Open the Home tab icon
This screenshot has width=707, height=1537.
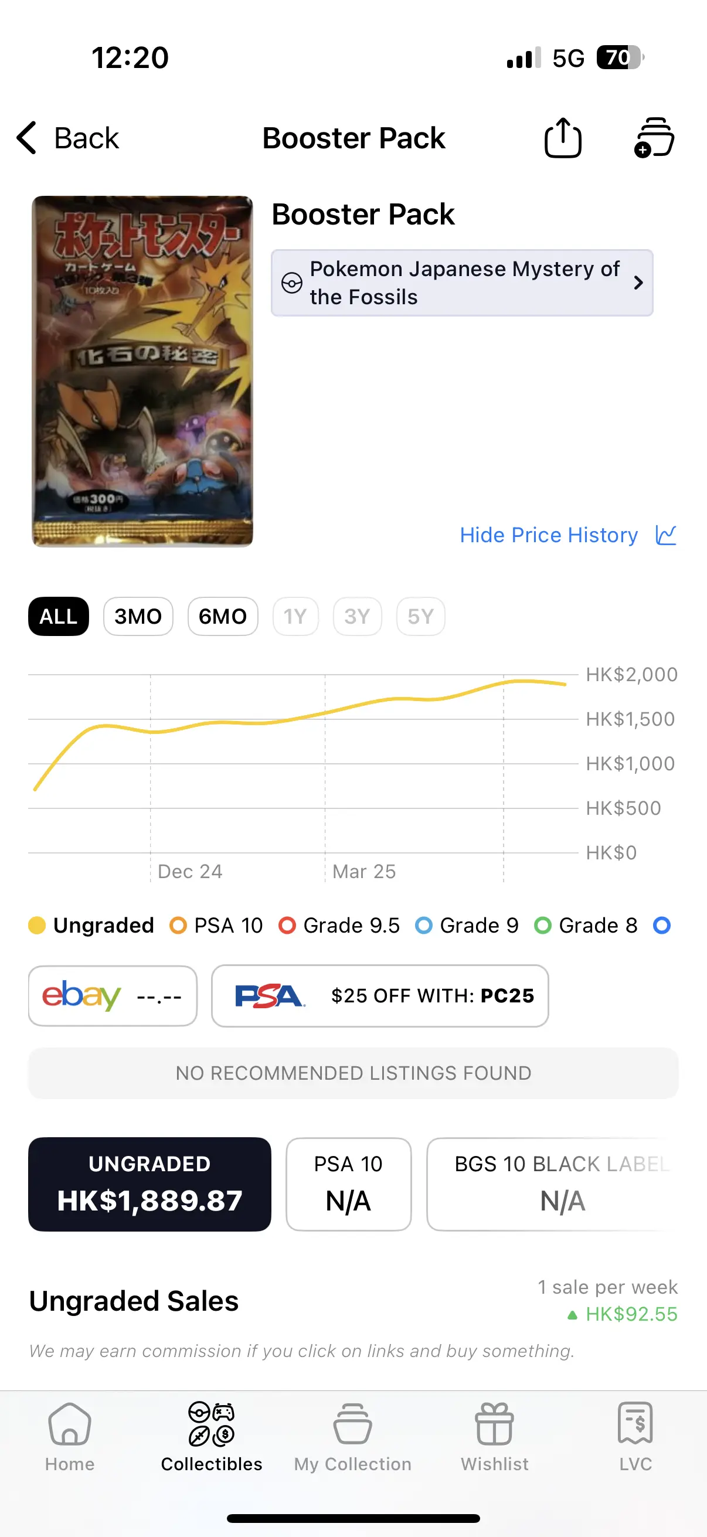(x=70, y=1424)
